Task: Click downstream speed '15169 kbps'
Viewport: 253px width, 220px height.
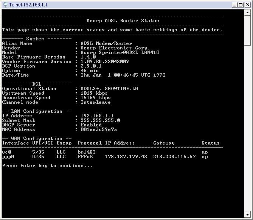Action: pyautogui.click(x=96, y=98)
